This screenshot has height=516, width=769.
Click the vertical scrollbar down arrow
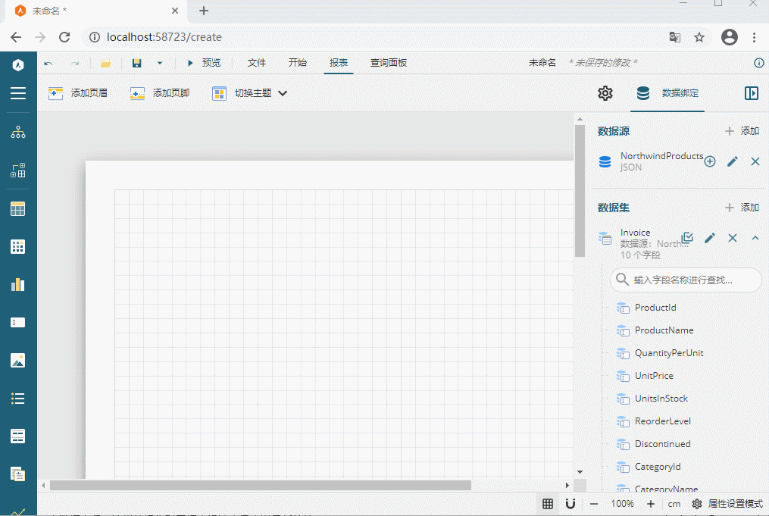click(x=580, y=472)
